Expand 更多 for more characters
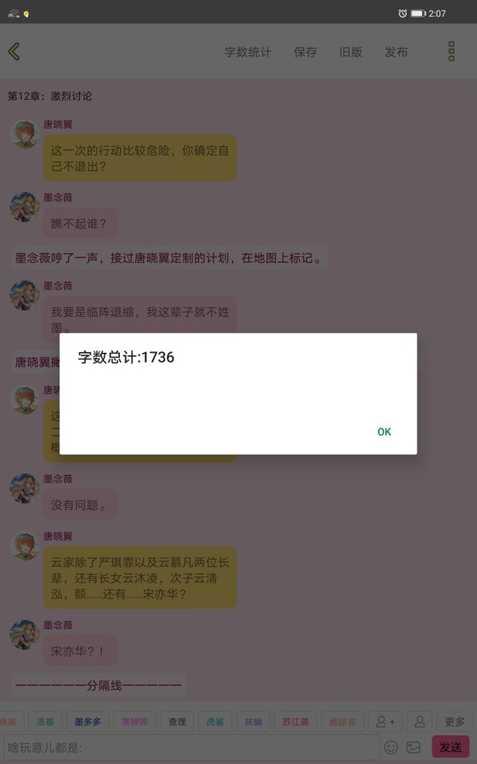The height and width of the screenshot is (764, 477). [455, 721]
